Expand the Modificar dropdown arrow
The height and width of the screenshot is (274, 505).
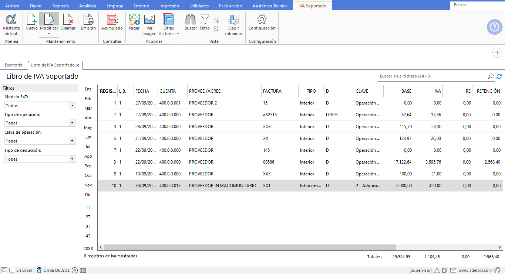coord(49,34)
